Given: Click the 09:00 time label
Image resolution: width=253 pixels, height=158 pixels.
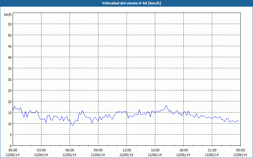Looking at the screenshot, I should pyautogui.click(x=98, y=150).
